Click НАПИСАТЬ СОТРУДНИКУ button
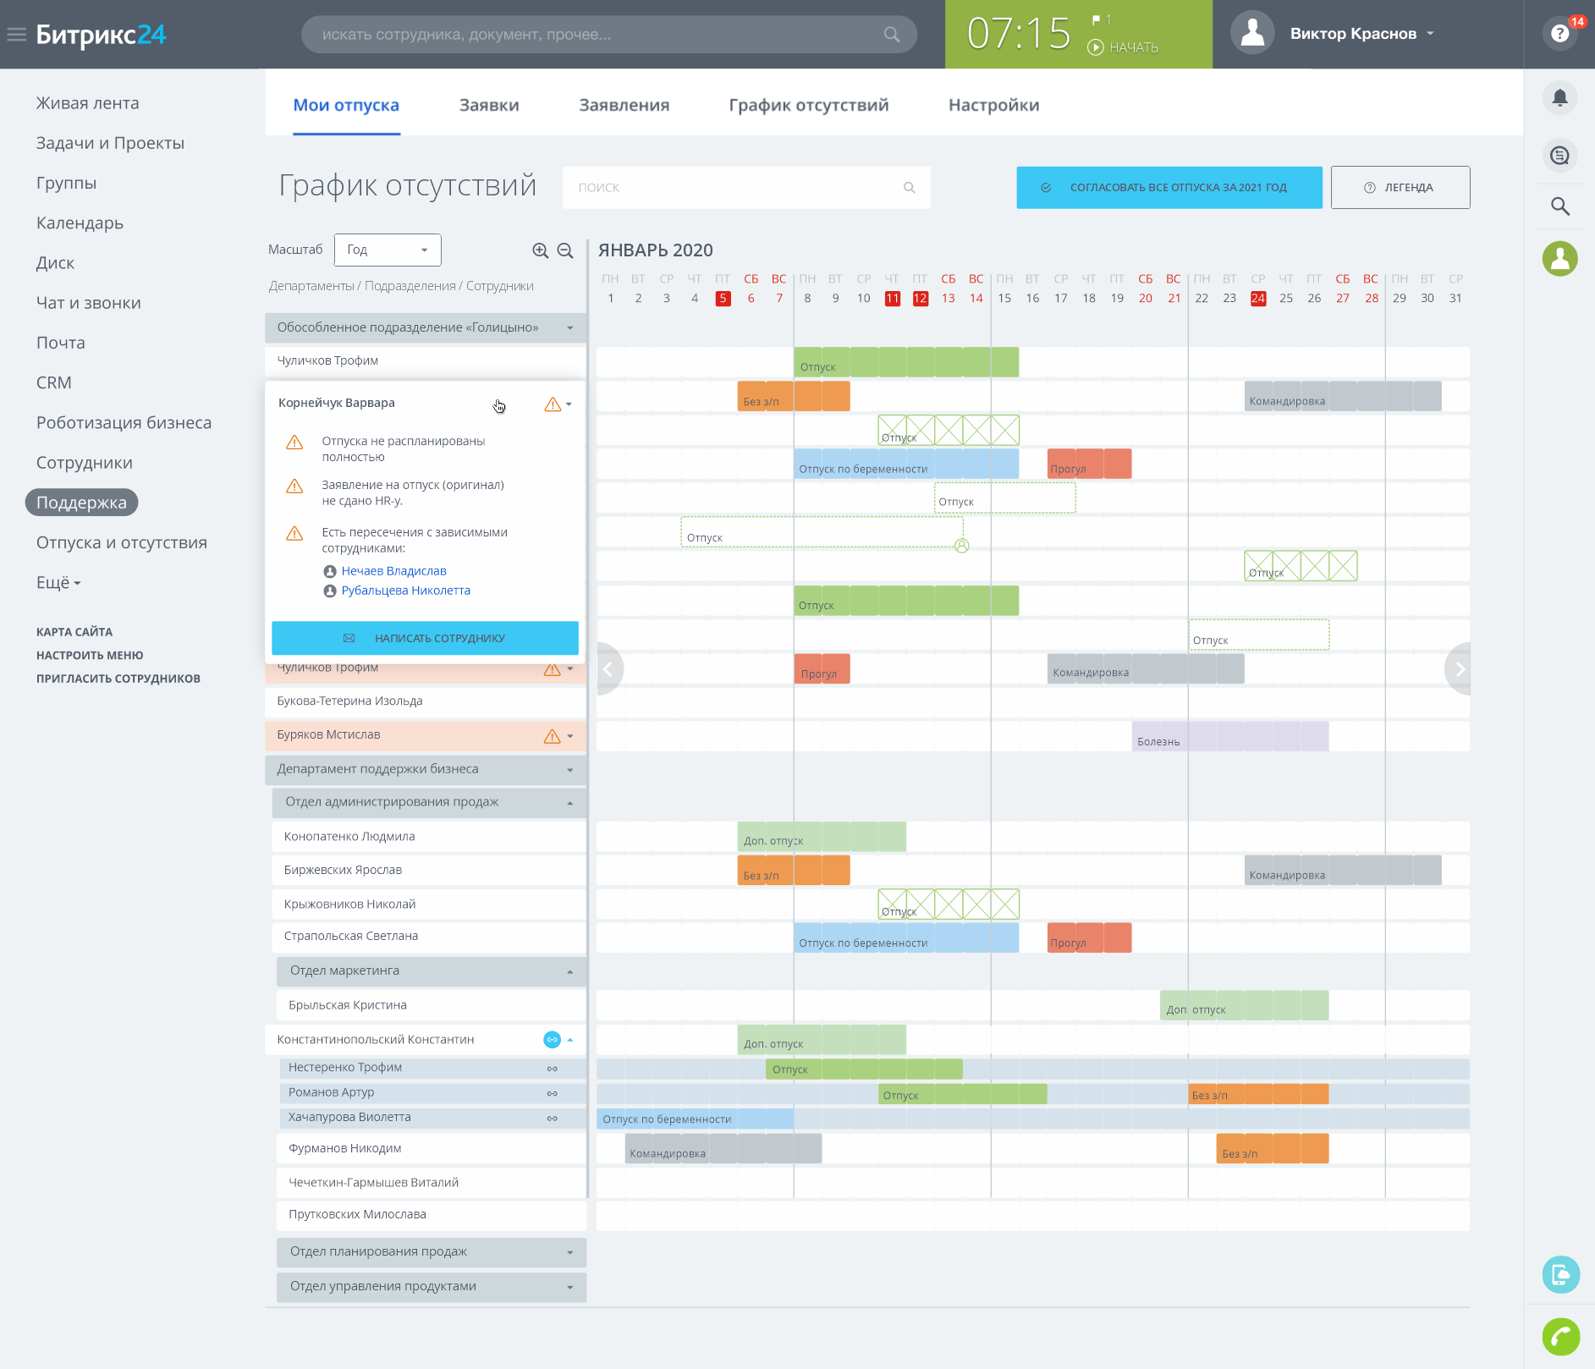 [x=425, y=638]
